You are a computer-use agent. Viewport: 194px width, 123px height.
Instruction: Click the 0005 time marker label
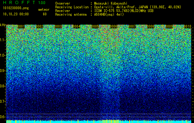pos(95,26)
